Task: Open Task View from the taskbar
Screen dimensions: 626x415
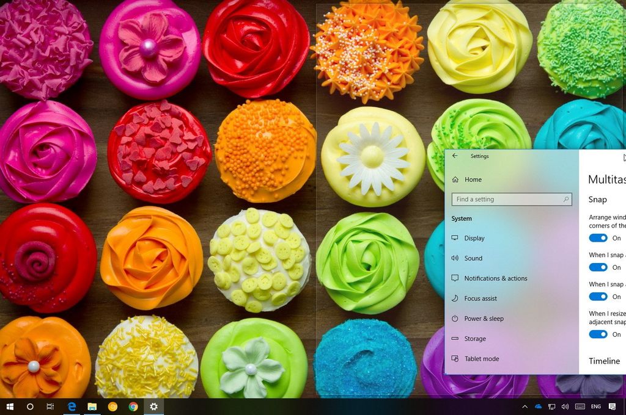Action: pos(51,406)
